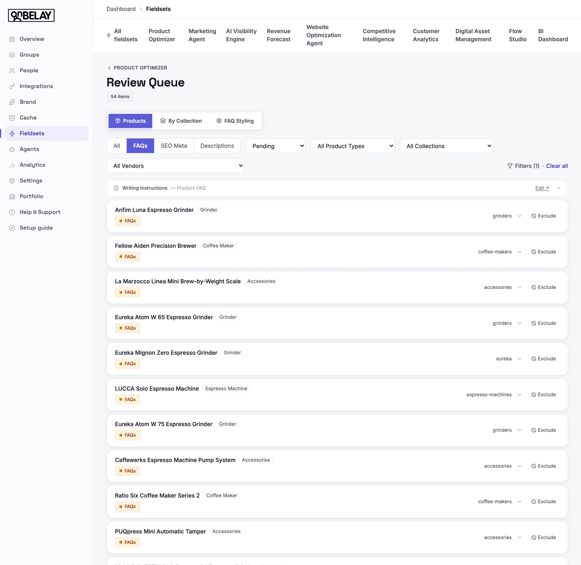Click the Writing Instructions document icon
The height and width of the screenshot is (565, 581).
pyautogui.click(x=116, y=188)
